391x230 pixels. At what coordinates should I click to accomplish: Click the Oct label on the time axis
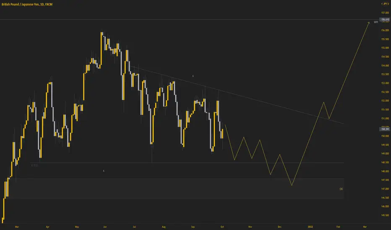point(222,226)
